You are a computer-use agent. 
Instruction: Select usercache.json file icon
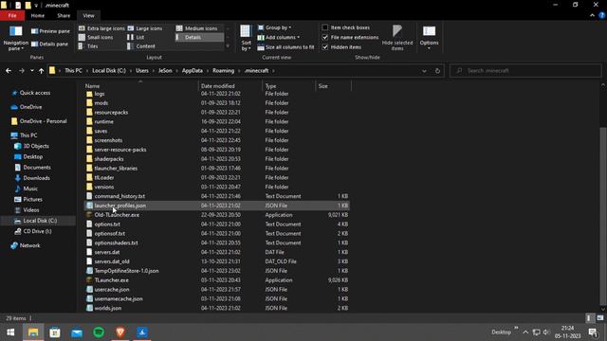tap(89, 289)
